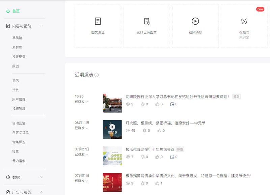Collapse the 内容与互动 sidebar section
The width and height of the screenshot is (270, 195).
[42, 25]
